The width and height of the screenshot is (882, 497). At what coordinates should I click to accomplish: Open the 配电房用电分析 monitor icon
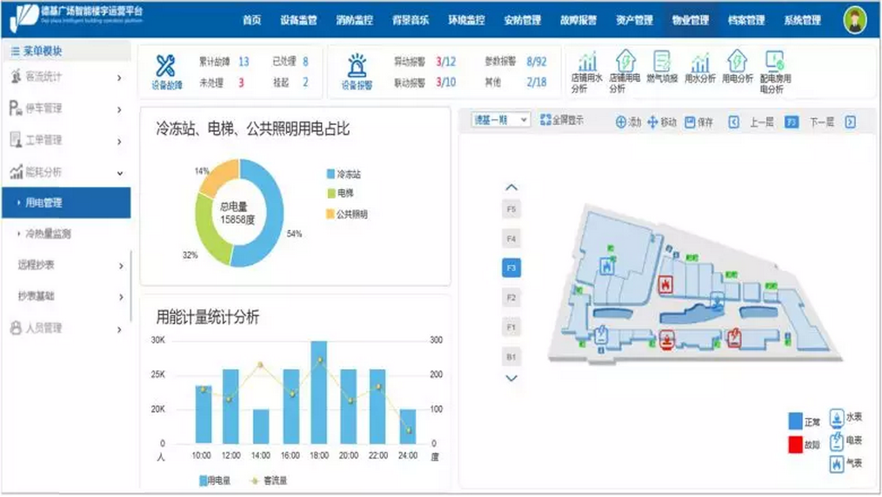point(773,62)
